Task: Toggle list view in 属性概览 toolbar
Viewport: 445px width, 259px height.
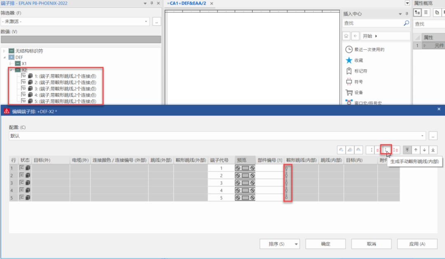Action: click(x=426, y=13)
